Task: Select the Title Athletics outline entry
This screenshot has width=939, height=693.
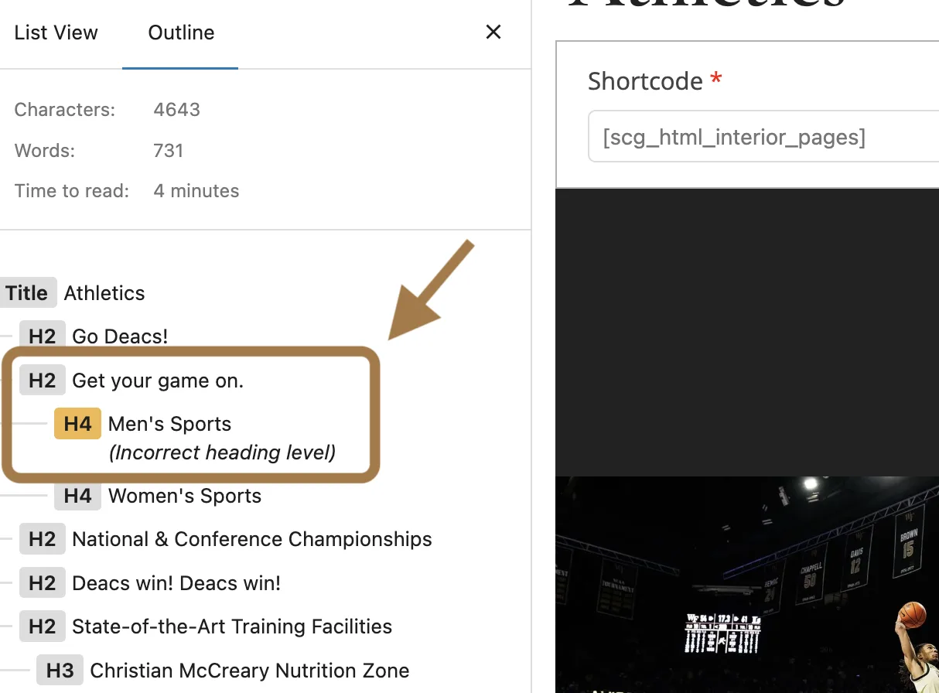Action: pyautogui.click(x=73, y=293)
